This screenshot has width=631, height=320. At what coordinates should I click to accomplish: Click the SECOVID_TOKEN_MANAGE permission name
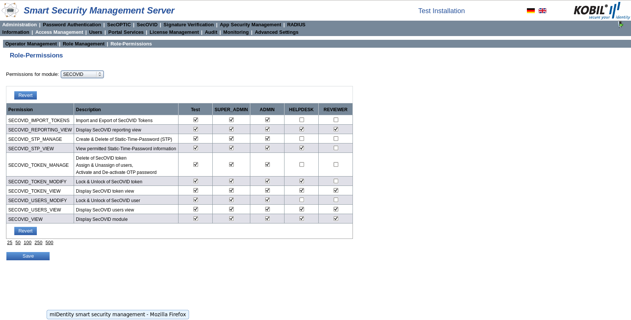[x=38, y=165]
